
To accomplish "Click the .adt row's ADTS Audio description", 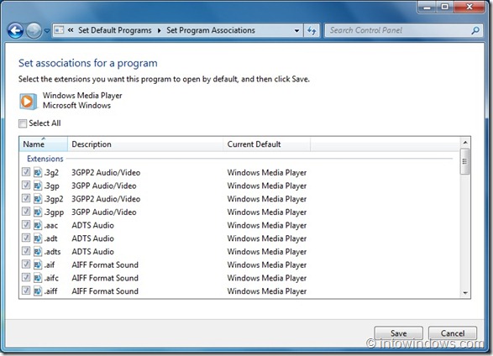I will click(x=92, y=238).
